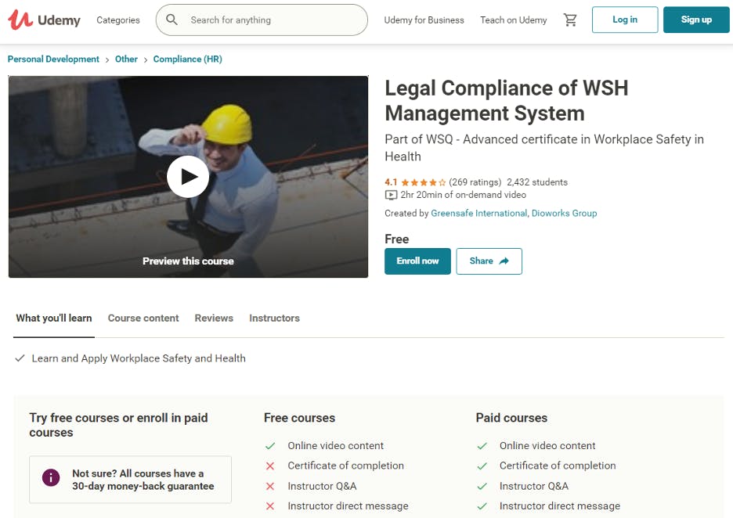Open the Greensafe International instructor profile
The height and width of the screenshot is (518, 733).
(x=478, y=213)
